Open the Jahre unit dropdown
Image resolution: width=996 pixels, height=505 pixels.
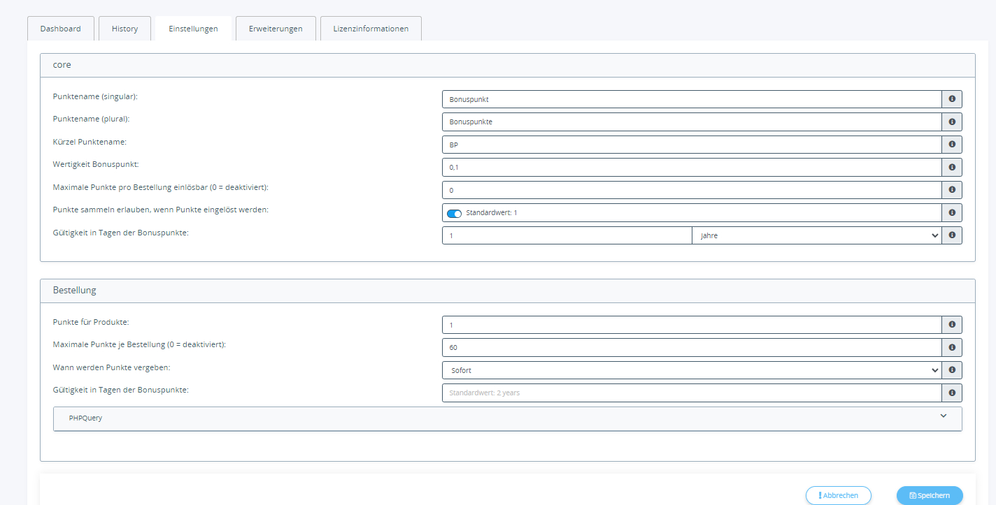(x=815, y=235)
